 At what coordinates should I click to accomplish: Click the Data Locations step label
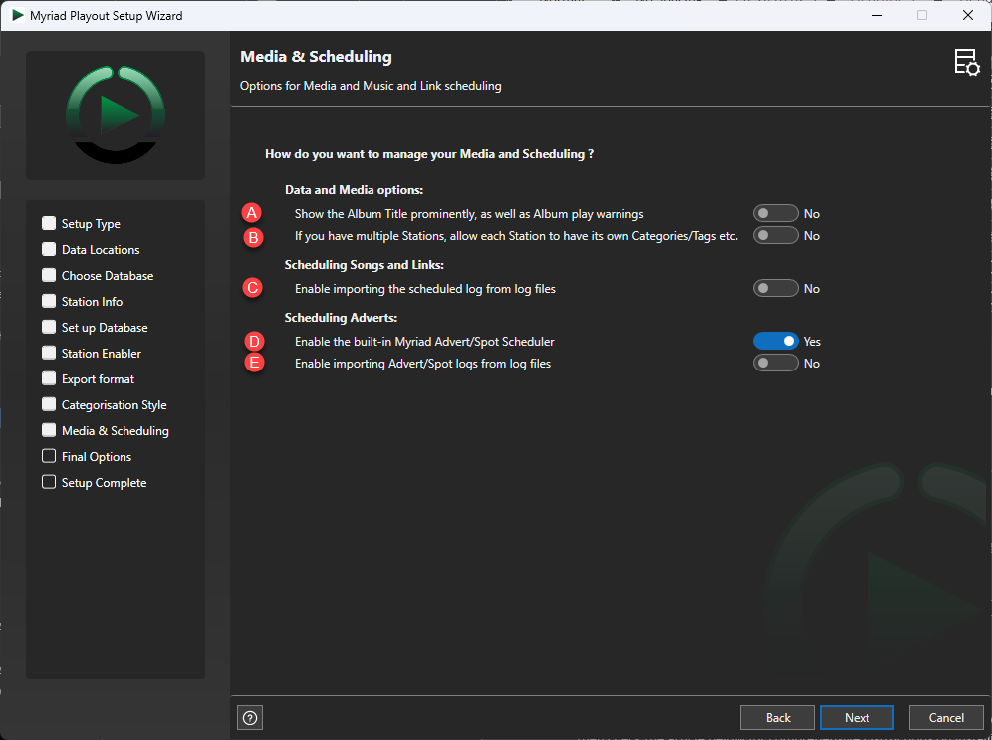coord(101,250)
